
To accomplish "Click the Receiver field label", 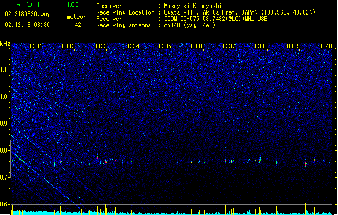I will pos(109,19).
